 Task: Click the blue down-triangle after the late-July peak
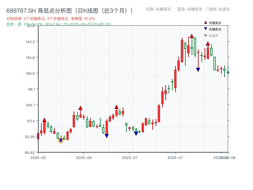point(198,69)
